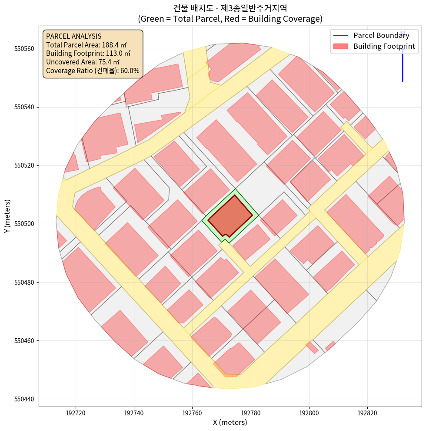Click the 192820 x-axis tick label
The width and height of the screenshot is (426, 431).
[x=367, y=412]
